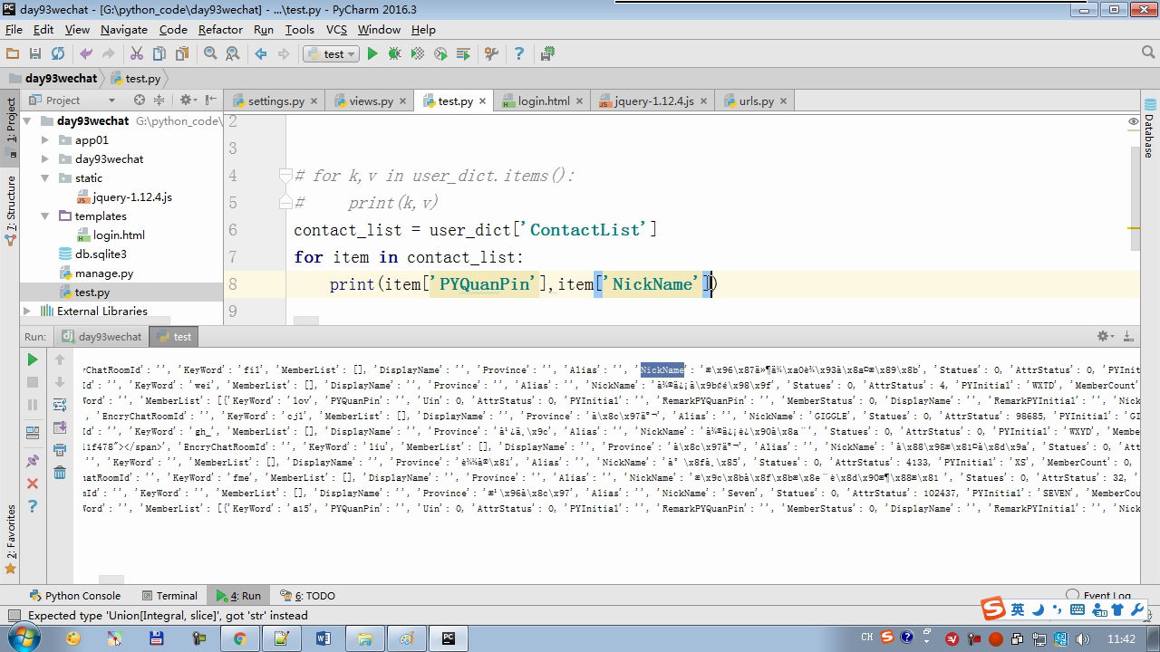Click the concurrency diagram run icon
This screenshot has width=1160, height=652.
[463, 54]
